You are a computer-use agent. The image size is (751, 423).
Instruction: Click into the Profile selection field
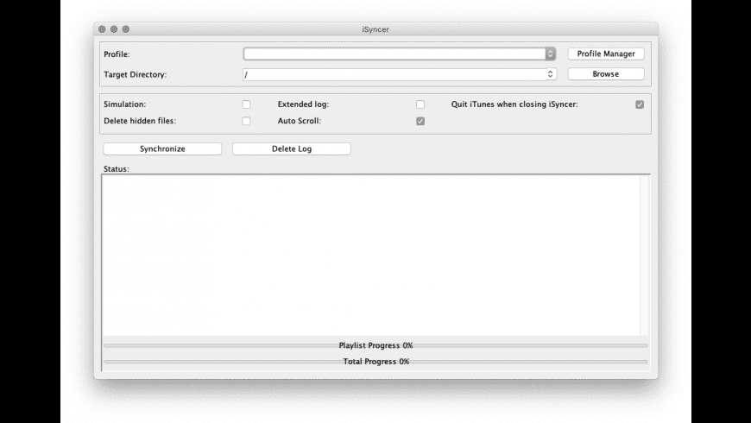(x=394, y=54)
